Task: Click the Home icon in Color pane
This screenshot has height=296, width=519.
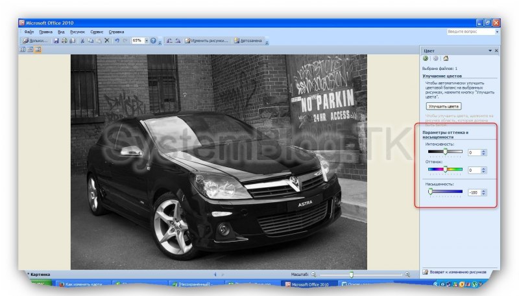Action: point(446,58)
